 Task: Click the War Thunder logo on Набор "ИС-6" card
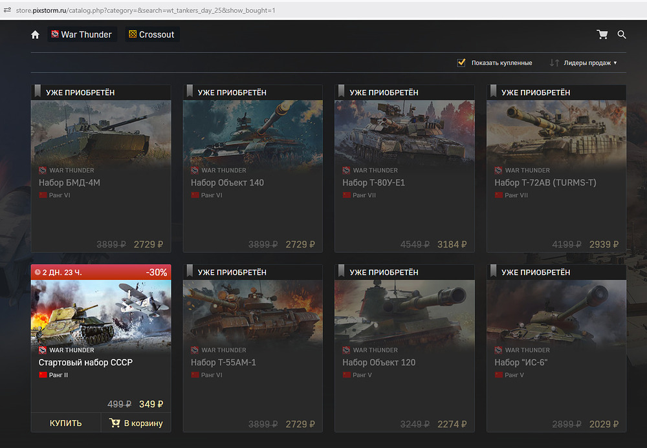click(x=498, y=350)
